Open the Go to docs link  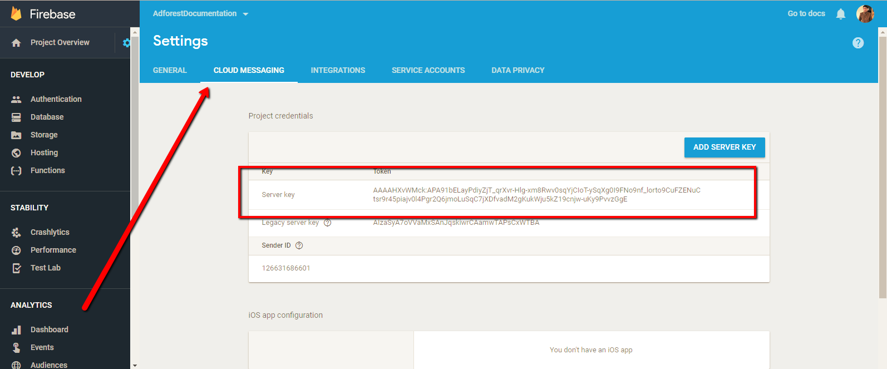806,13
